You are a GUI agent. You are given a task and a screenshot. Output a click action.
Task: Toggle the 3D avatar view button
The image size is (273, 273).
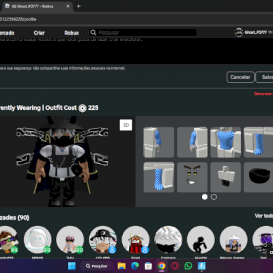126,125
